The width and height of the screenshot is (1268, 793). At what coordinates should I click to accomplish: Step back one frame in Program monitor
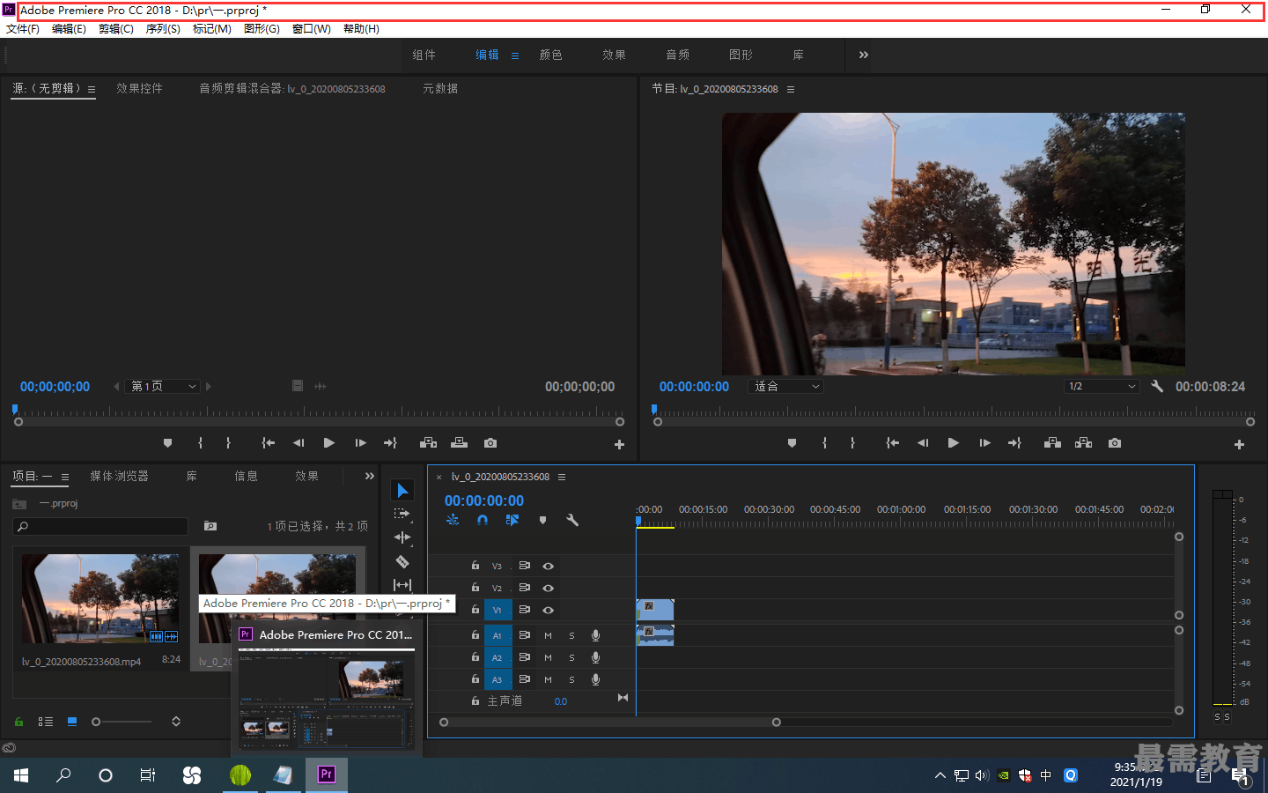coord(922,443)
